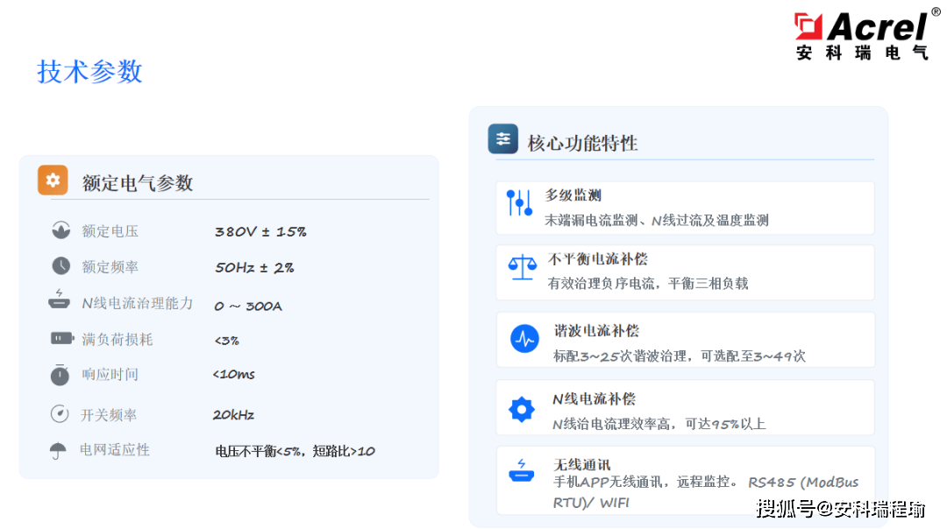Select the value 380V ± 15%
The image size is (947, 529).
(260, 231)
